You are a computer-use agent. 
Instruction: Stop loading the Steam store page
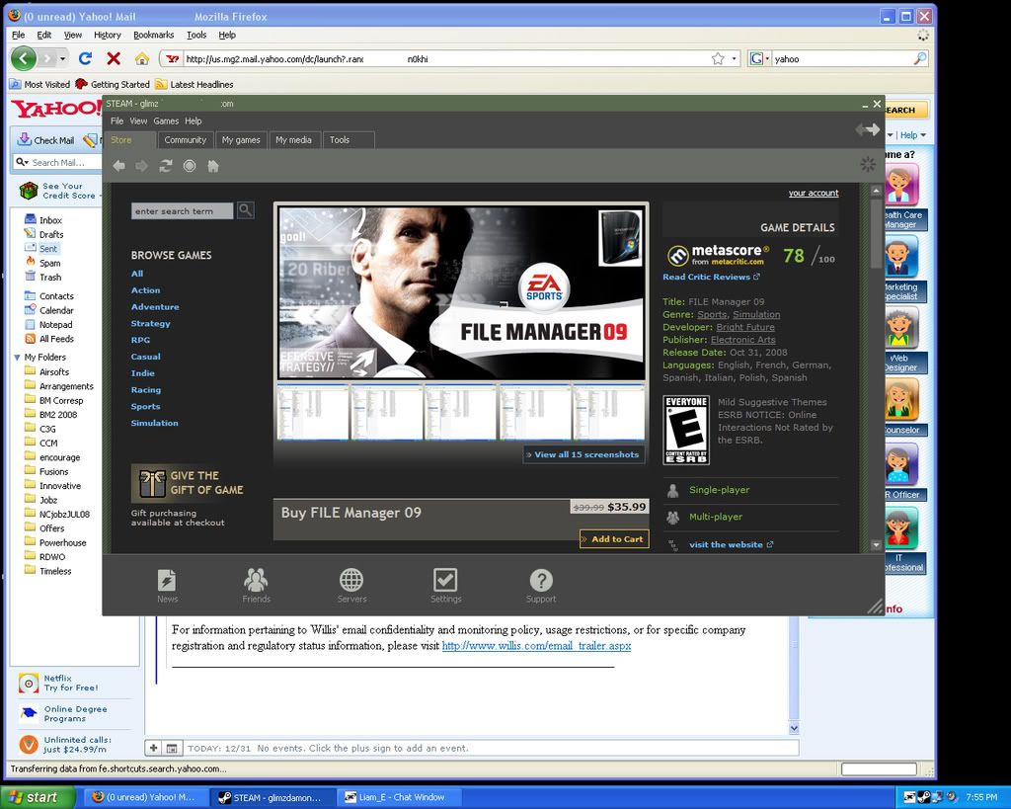(x=190, y=166)
